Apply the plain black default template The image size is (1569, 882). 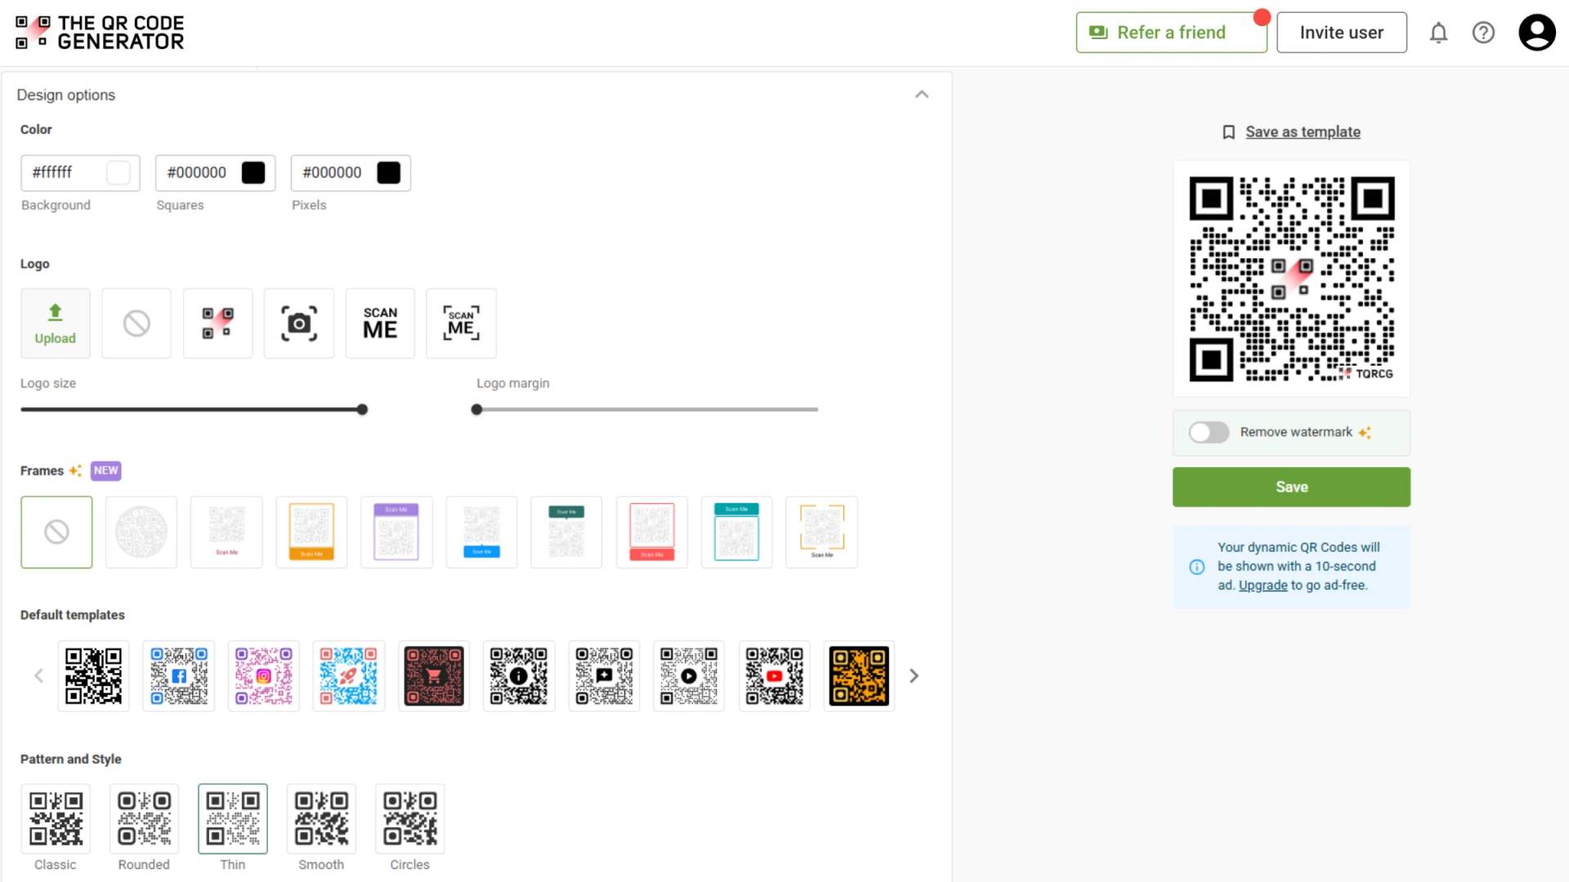pyautogui.click(x=93, y=676)
